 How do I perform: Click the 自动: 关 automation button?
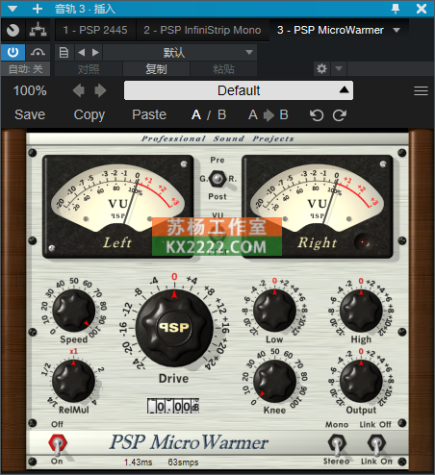(x=25, y=69)
